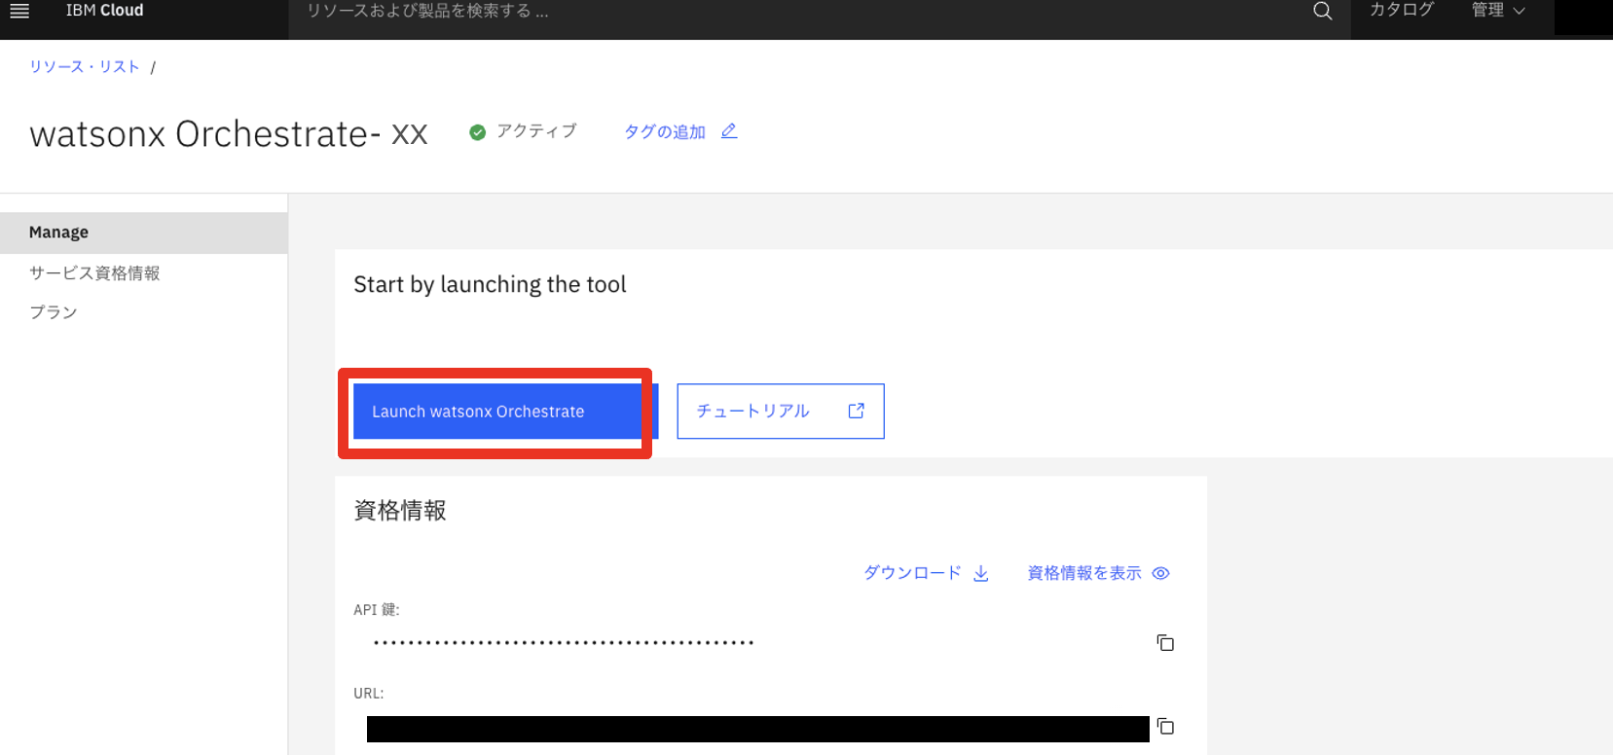Select the Manage sidebar tab
This screenshot has height=755, width=1613.
(143, 233)
